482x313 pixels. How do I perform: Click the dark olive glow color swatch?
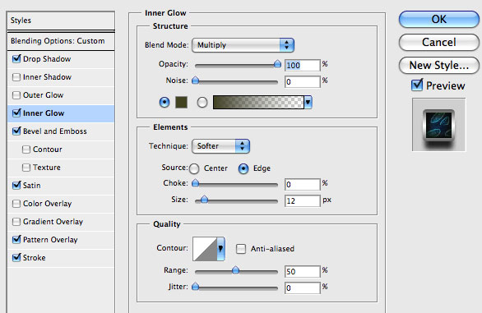point(181,103)
